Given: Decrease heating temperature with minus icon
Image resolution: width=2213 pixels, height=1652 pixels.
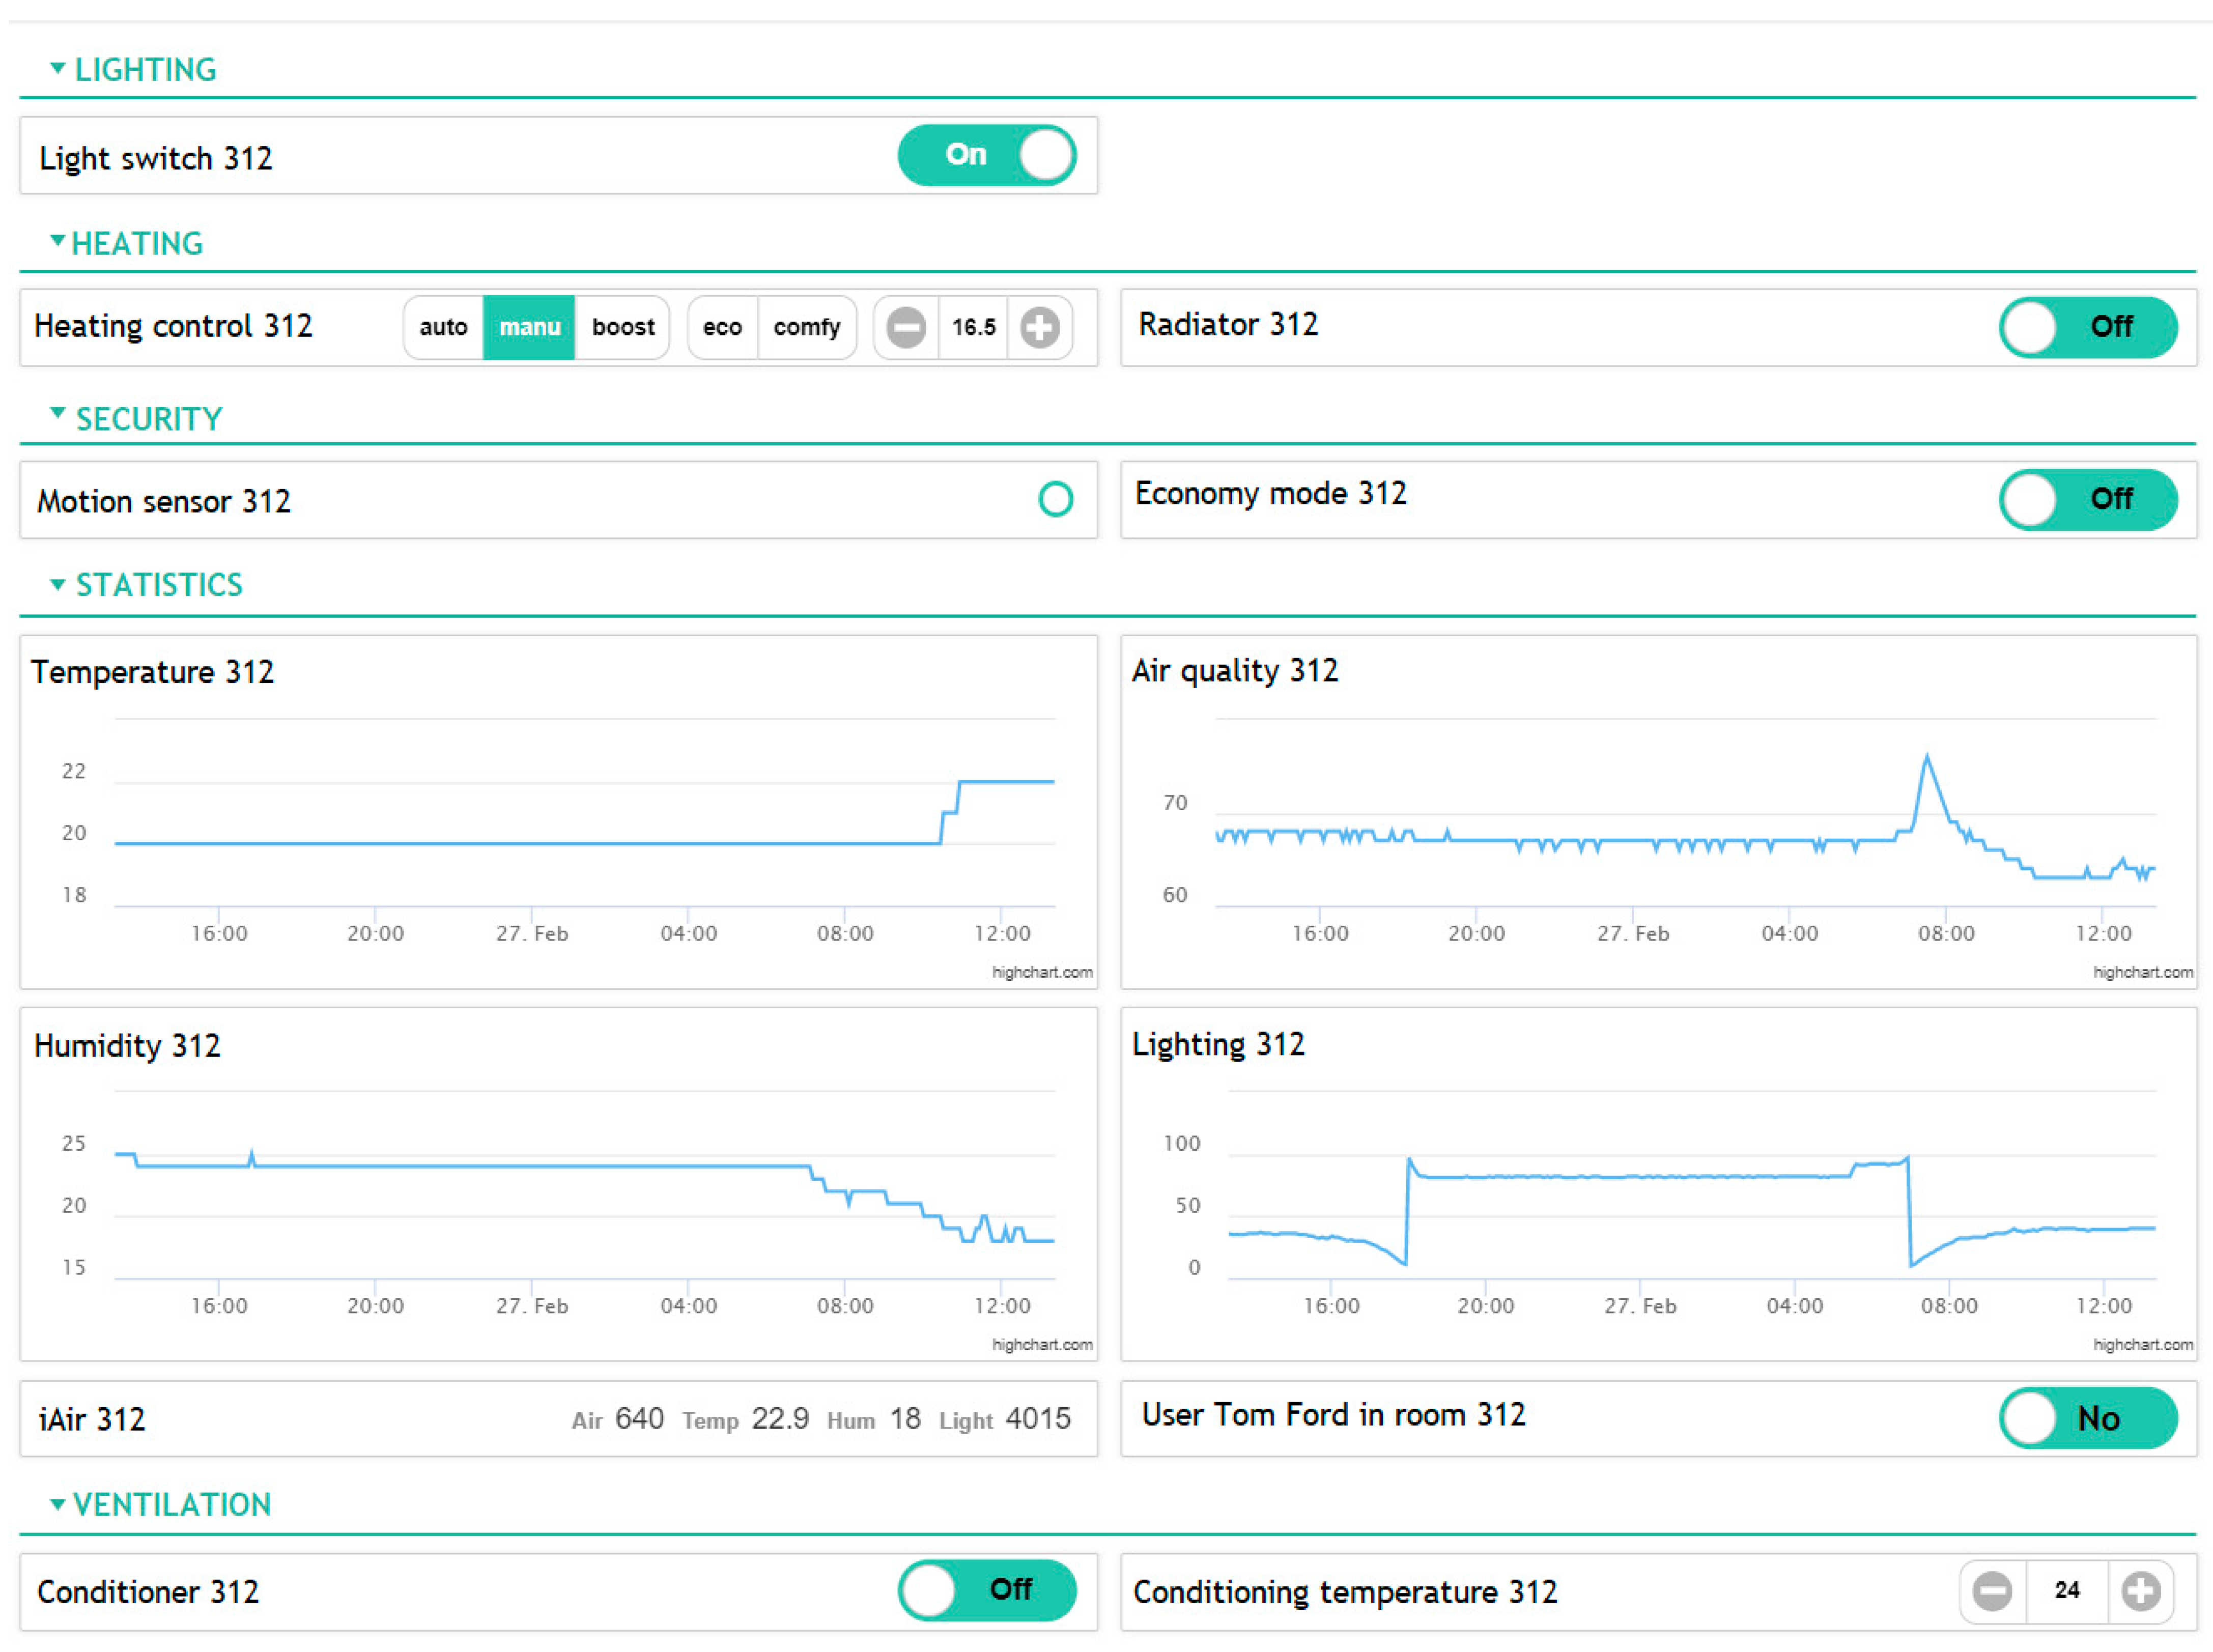Looking at the screenshot, I should click(x=906, y=327).
